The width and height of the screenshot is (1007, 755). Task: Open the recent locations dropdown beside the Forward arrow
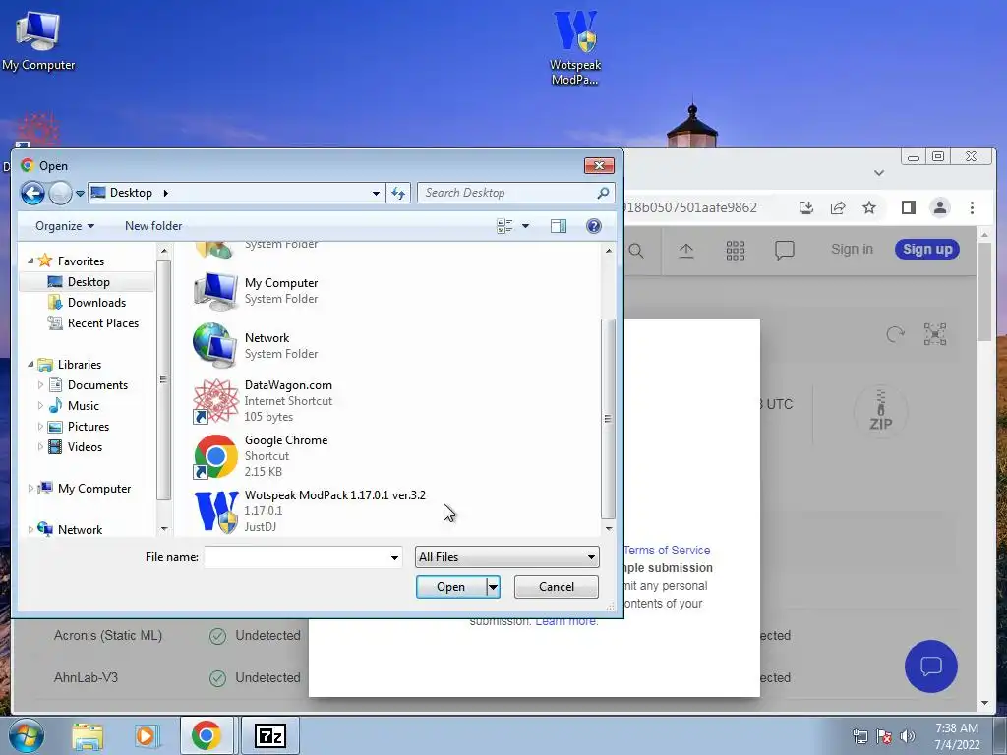pyautogui.click(x=80, y=193)
